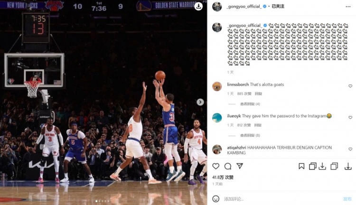Like atiqahzhri's comment with heart
The image size is (356, 205).
click(x=350, y=149)
